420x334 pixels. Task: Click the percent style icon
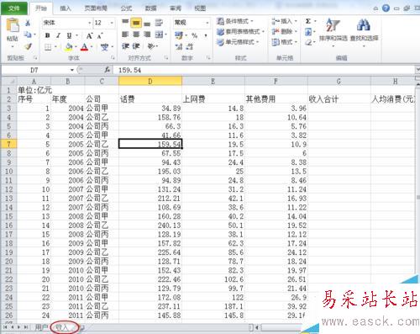pyautogui.click(x=194, y=35)
